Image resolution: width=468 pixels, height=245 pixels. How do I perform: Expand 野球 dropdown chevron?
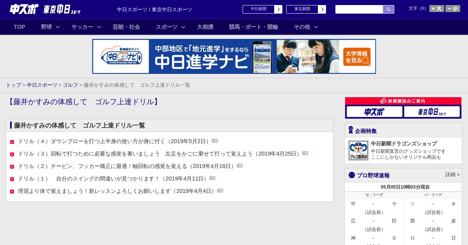pyautogui.click(x=58, y=27)
